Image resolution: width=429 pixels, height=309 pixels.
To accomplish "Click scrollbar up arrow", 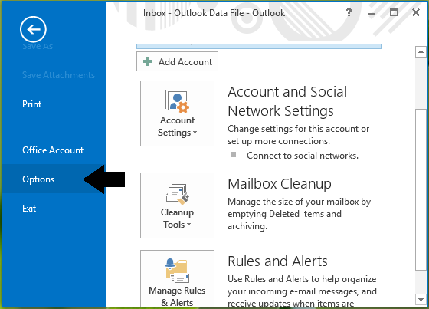I will pyautogui.click(x=421, y=52).
